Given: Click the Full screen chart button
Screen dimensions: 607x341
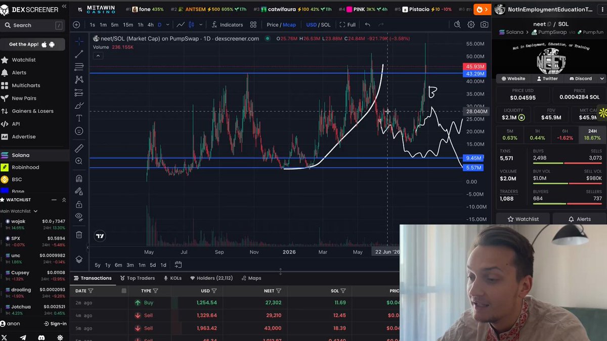Looking at the screenshot, I should (x=348, y=25).
